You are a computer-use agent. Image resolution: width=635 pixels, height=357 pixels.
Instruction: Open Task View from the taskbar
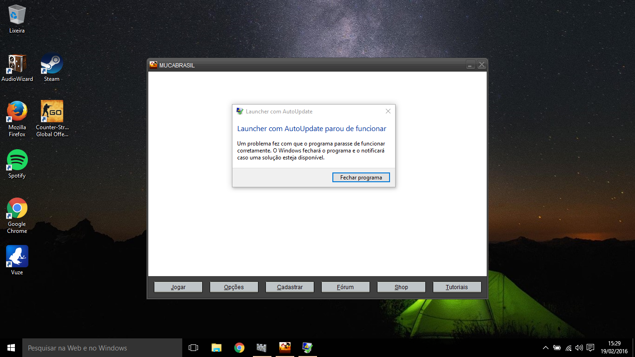(193, 348)
